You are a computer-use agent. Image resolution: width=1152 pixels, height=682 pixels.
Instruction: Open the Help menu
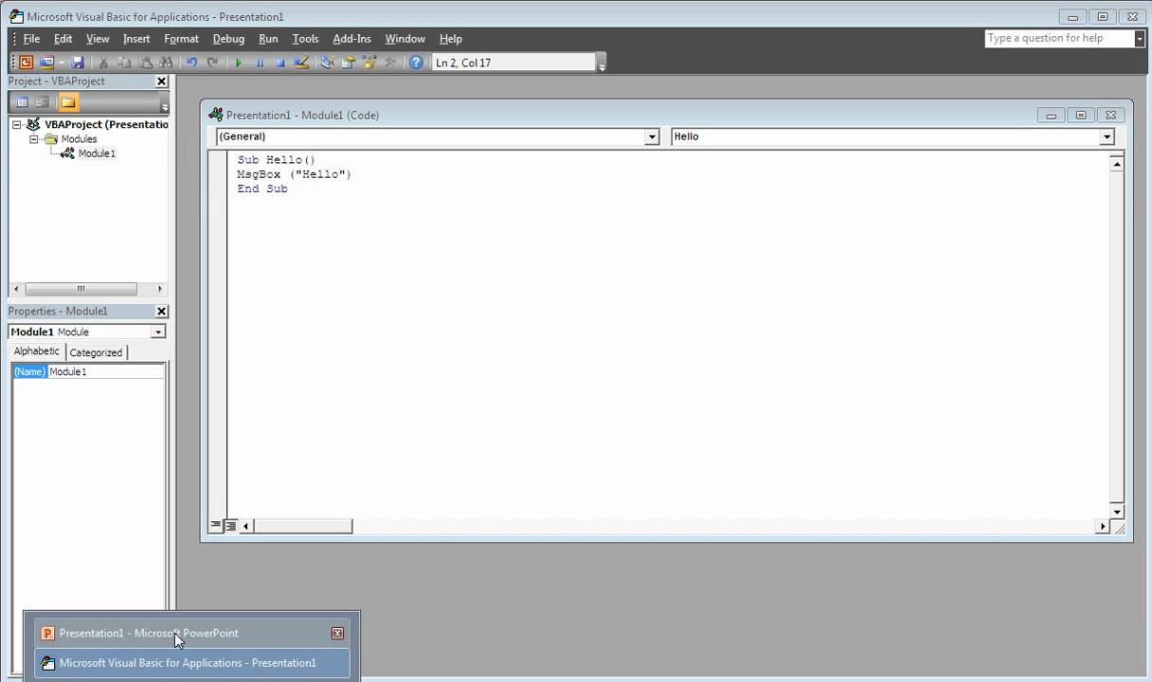click(450, 39)
